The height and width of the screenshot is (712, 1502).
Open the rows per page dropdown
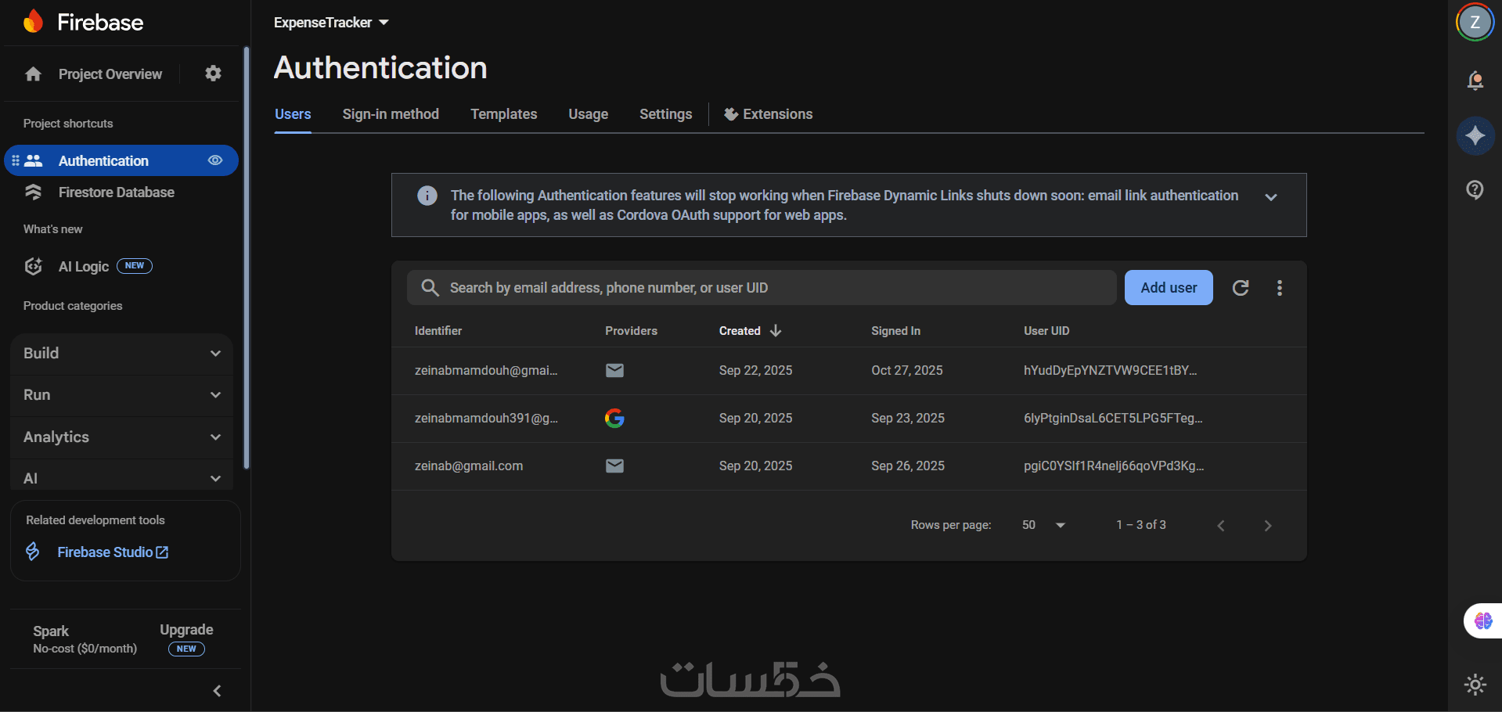[1044, 525]
